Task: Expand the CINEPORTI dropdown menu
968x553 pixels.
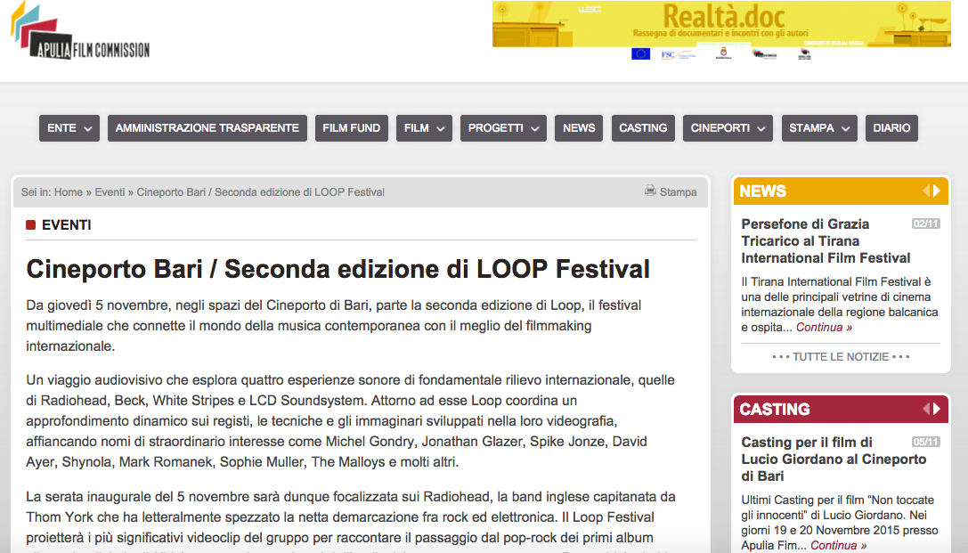Action: pyautogui.click(x=728, y=127)
